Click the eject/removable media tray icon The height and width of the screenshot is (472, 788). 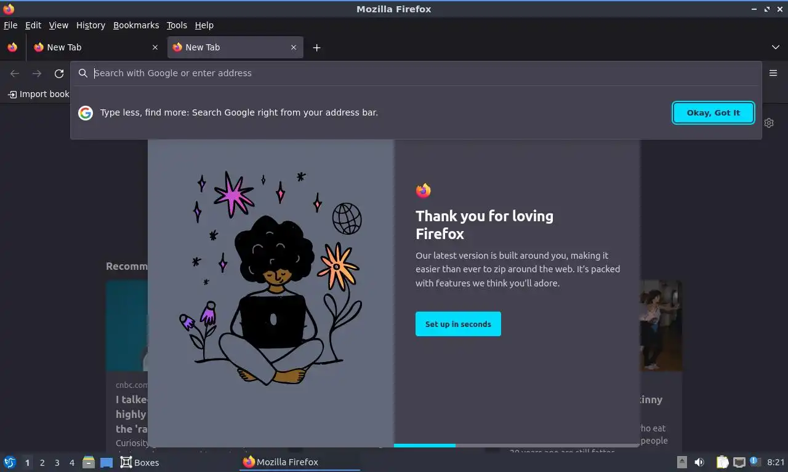(x=681, y=462)
